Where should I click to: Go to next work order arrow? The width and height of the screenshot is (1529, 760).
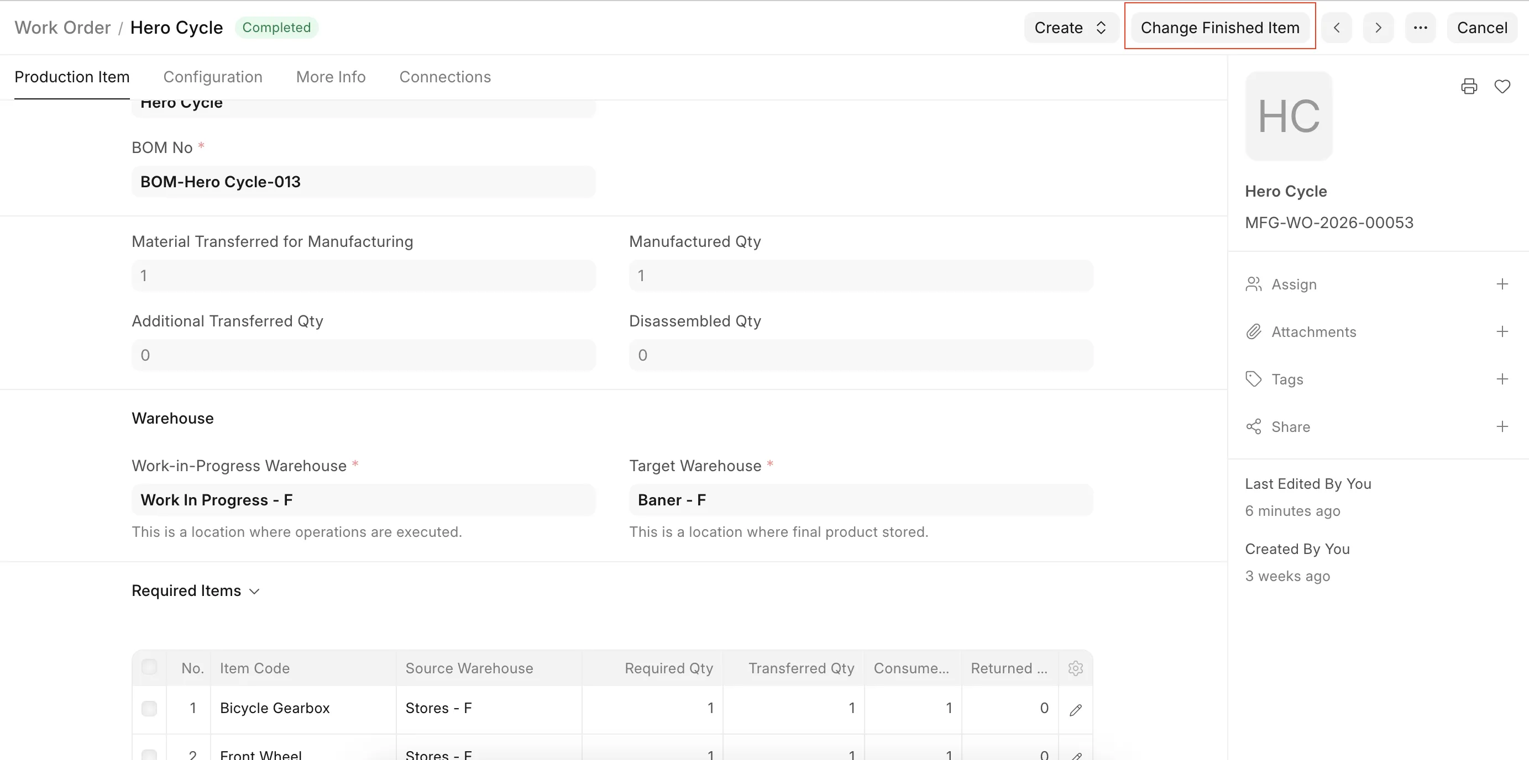tap(1378, 28)
